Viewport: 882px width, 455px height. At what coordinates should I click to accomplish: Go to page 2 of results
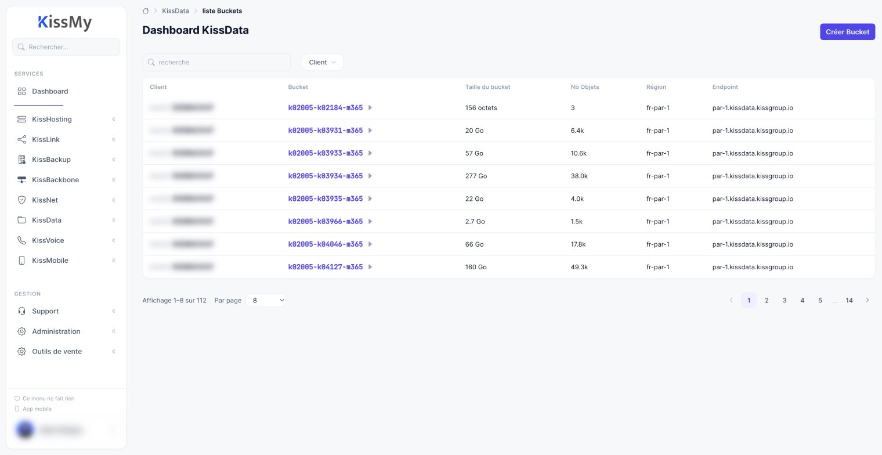tap(767, 300)
